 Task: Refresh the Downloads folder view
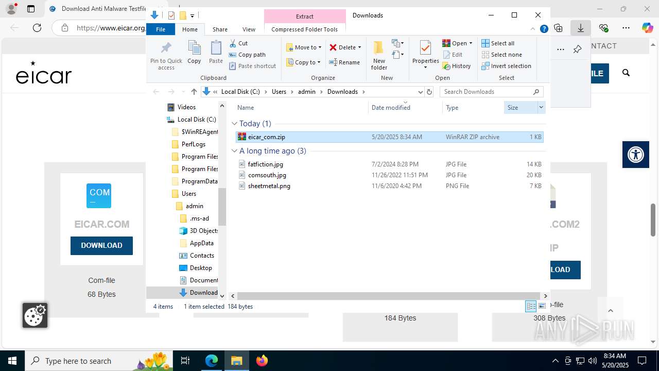[429, 92]
